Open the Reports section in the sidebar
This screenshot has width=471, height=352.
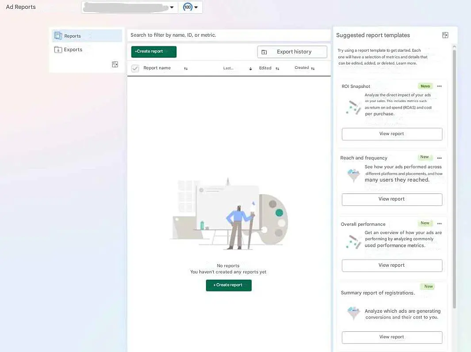coord(72,36)
